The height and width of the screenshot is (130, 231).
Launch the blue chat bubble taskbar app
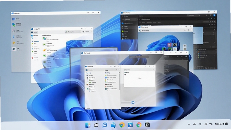point(105,125)
